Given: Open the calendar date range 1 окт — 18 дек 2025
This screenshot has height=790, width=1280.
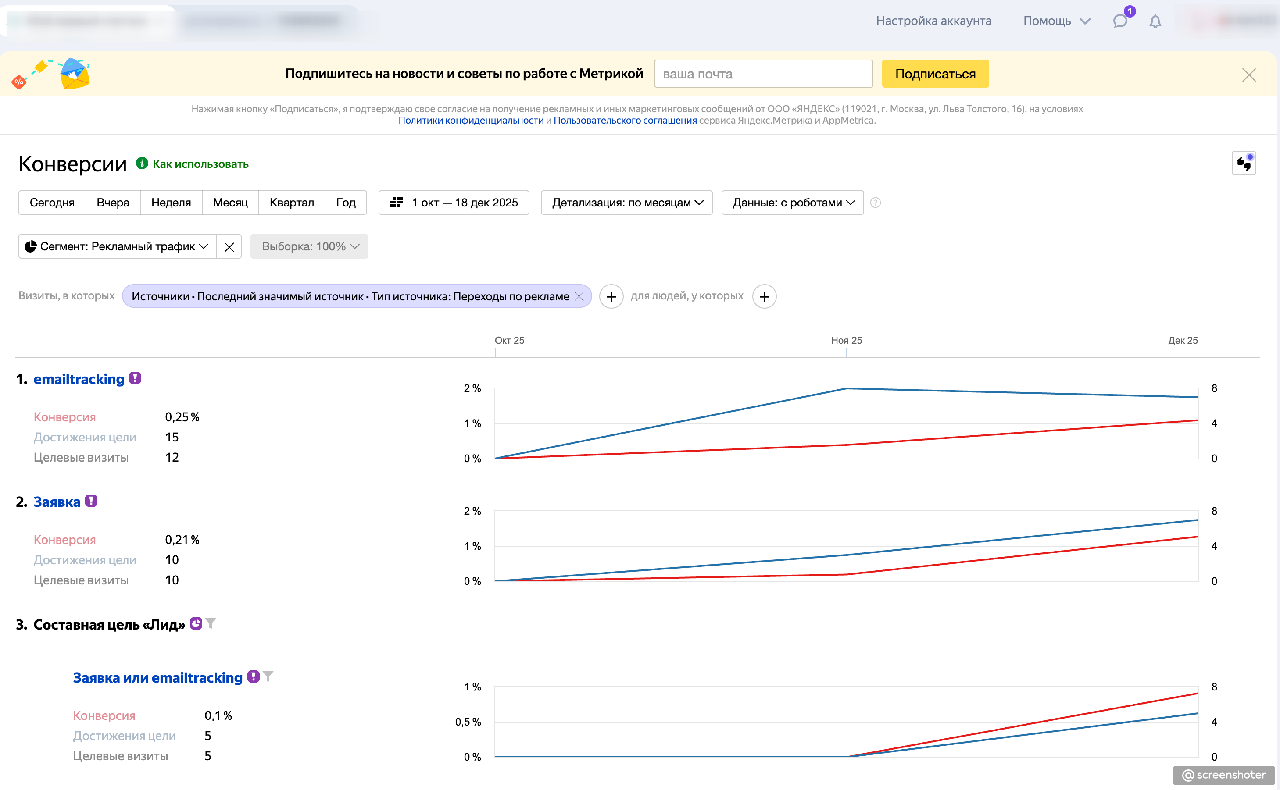Looking at the screenshot, I should pyautogui.click(x=454, y=203).
